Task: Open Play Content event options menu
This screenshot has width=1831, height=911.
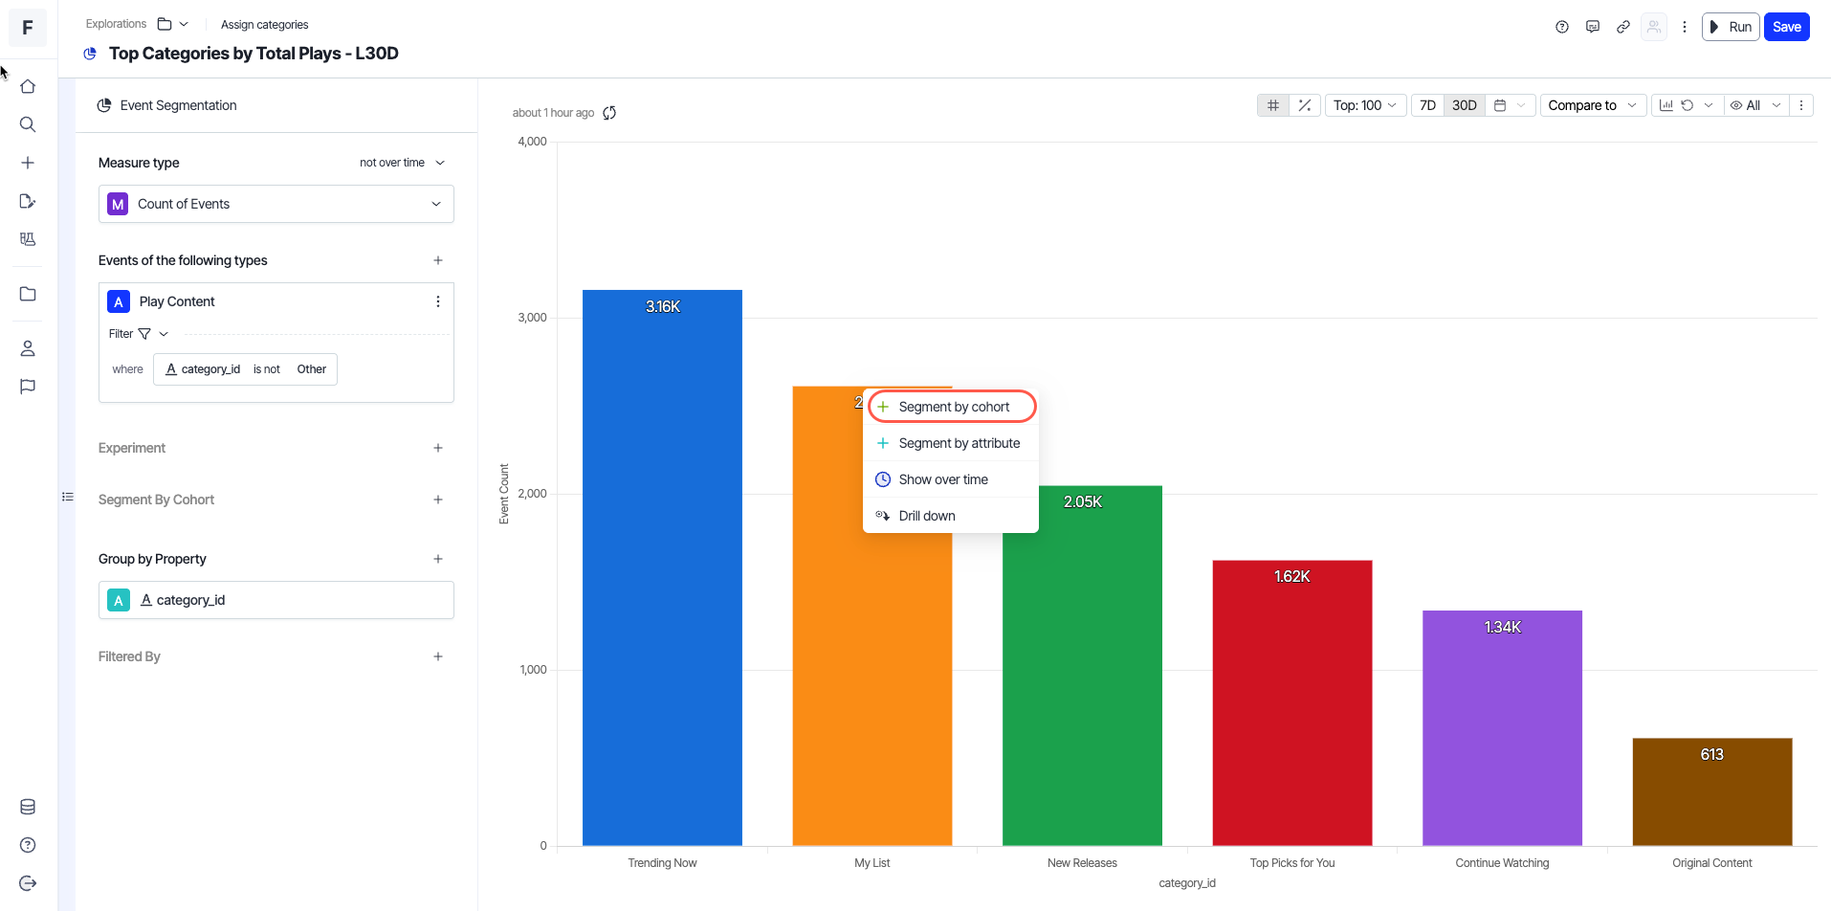Action: point(438,301)
